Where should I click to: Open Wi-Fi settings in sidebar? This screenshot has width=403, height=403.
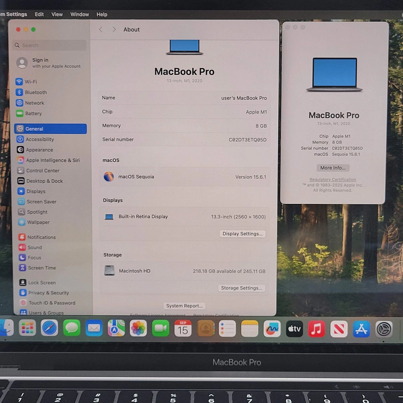click(x=31, y=82)
